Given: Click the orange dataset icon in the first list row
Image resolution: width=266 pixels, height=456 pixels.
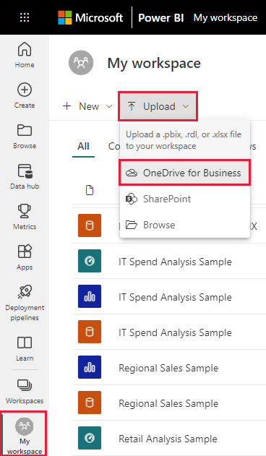Looking at the screenshot, I should [x=90, y=225].
